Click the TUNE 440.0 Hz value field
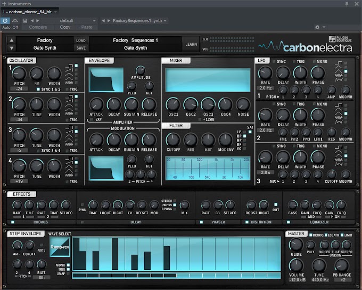This screenshot has height=290, width=362. [320, 279]
